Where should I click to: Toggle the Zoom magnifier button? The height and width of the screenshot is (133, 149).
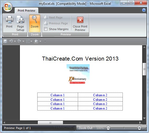(34, 23)
